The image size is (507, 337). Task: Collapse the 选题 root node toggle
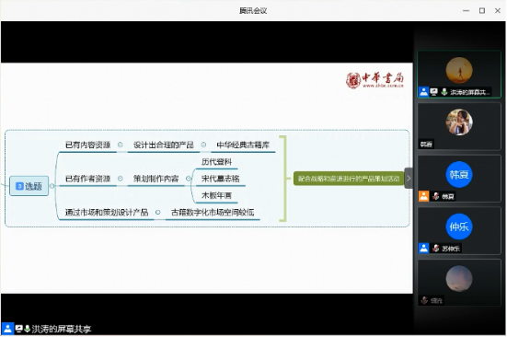(52, 186)
